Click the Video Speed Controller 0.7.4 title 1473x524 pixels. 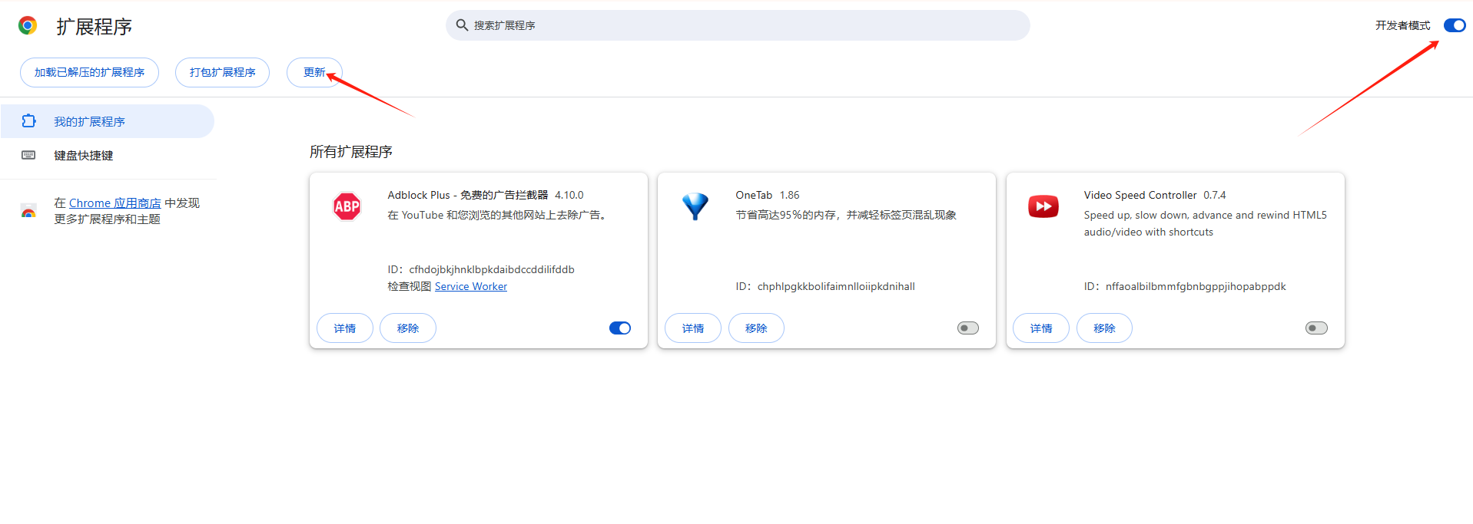tap(1155, 195)
